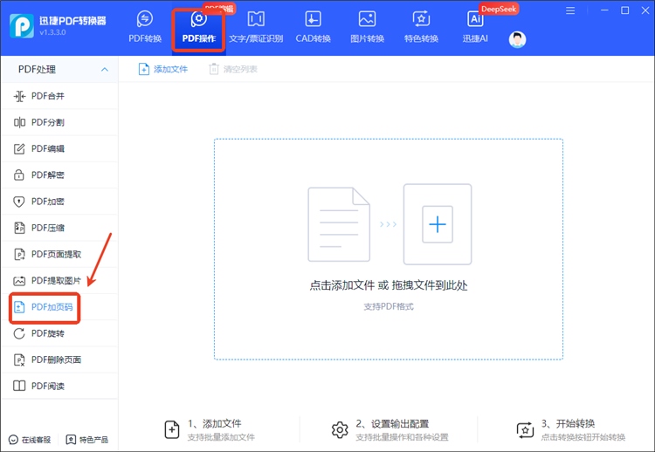Click the 添加文件 toolbar button

point(163,69)
